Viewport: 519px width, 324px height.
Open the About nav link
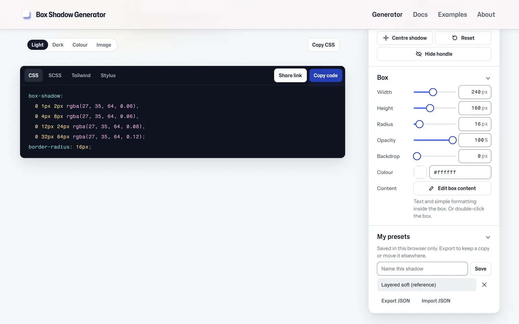pos(486,15)
